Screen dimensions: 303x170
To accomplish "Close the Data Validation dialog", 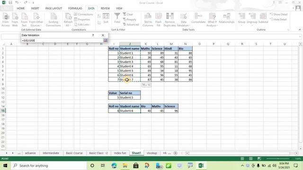I will click(103, 35).
